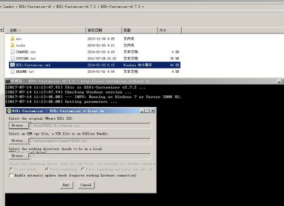Close the ESXi-Customizer dialog

point(153,111)
